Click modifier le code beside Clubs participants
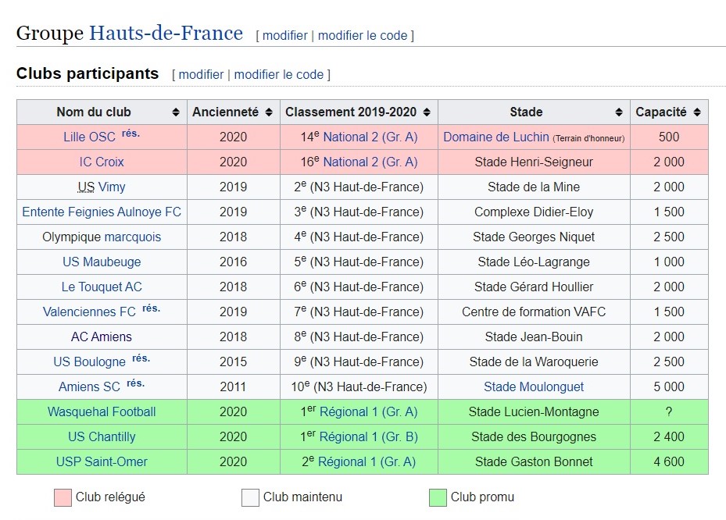Image resolution: width=726 pixels, height=520 pixels. (279, 75)
